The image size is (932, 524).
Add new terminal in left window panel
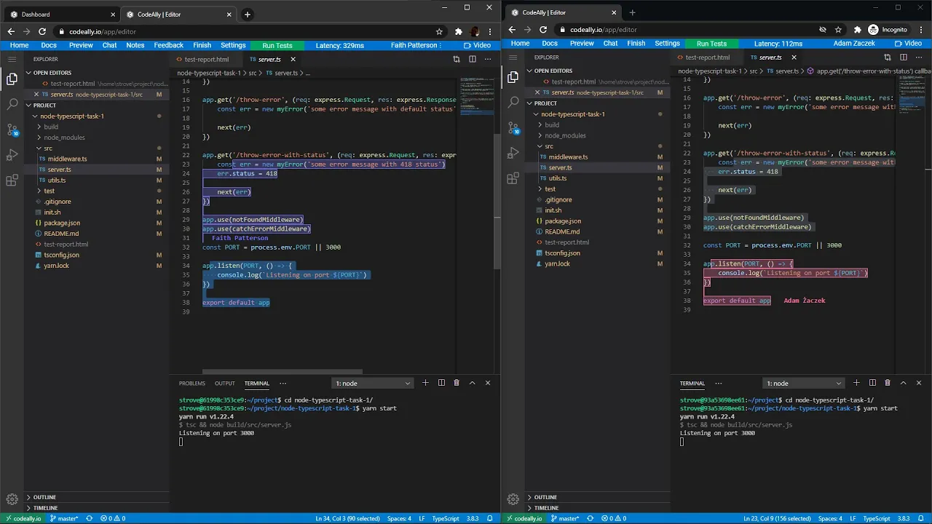pos(425,383)
